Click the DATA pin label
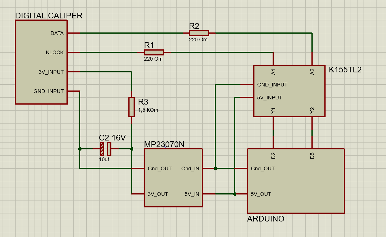 click(x=57, y=33)
